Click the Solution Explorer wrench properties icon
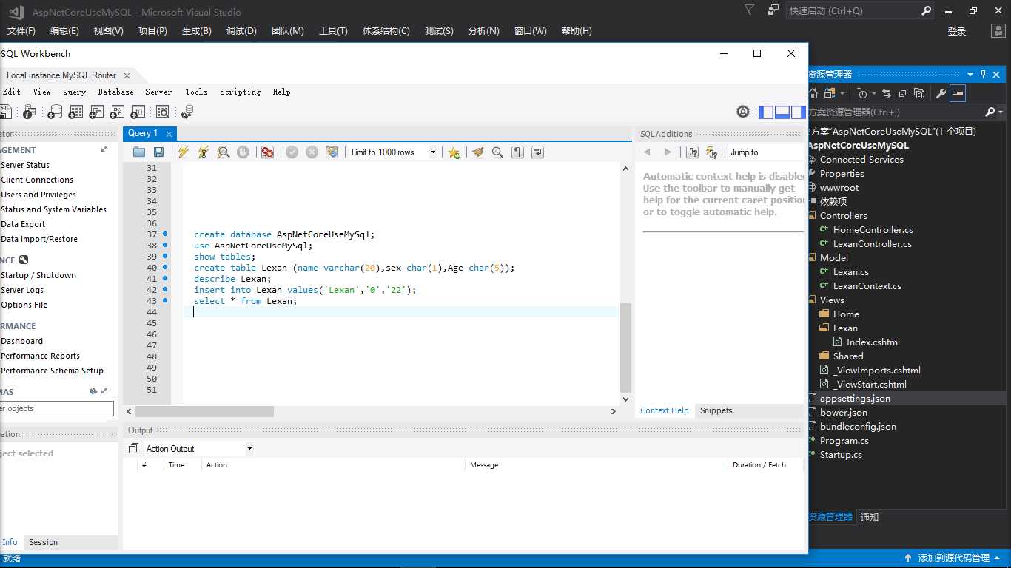The height and width of the screenshot is (568, 1011). (x=941, y=93)
